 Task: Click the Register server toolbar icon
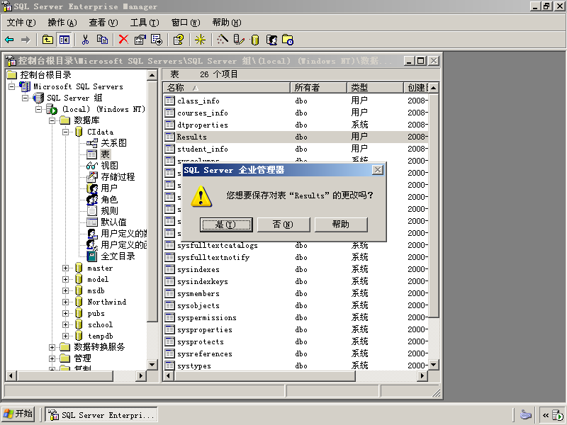(239, 40)
